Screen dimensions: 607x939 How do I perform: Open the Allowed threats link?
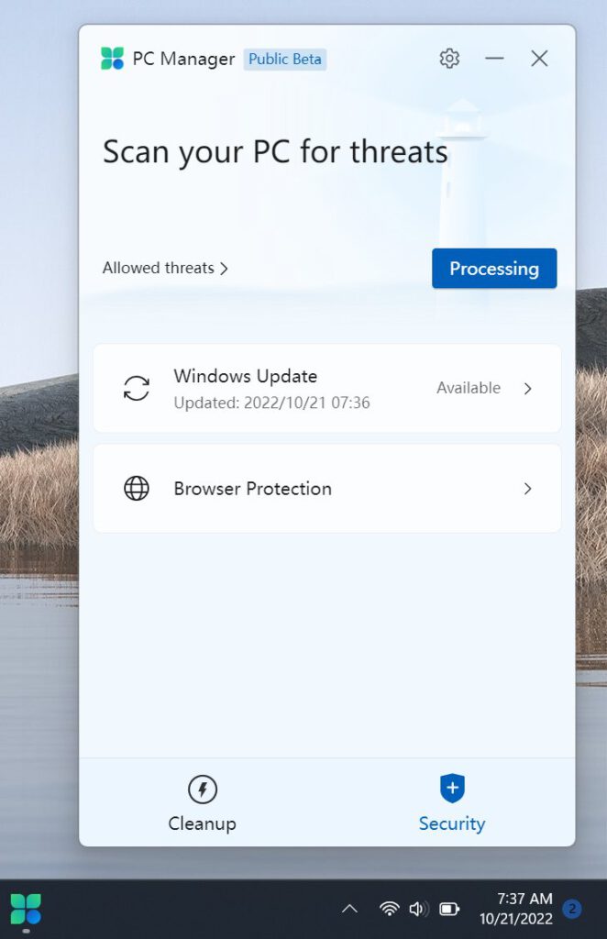[x=165, y=268]
